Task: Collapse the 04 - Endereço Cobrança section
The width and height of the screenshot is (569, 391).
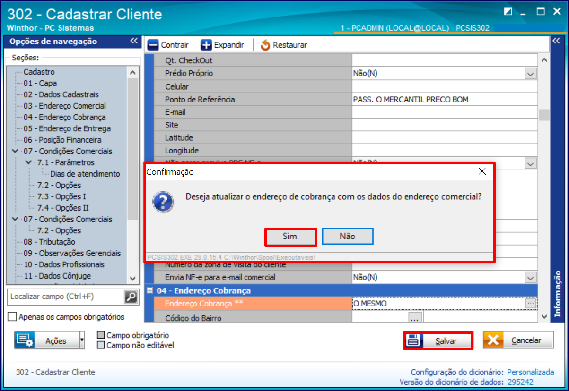Action: (x=150, y=291)
